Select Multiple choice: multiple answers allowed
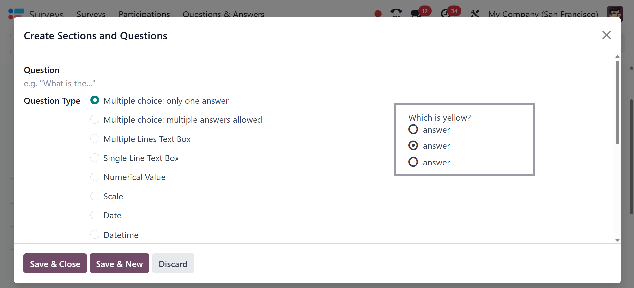 pos(95,119)
